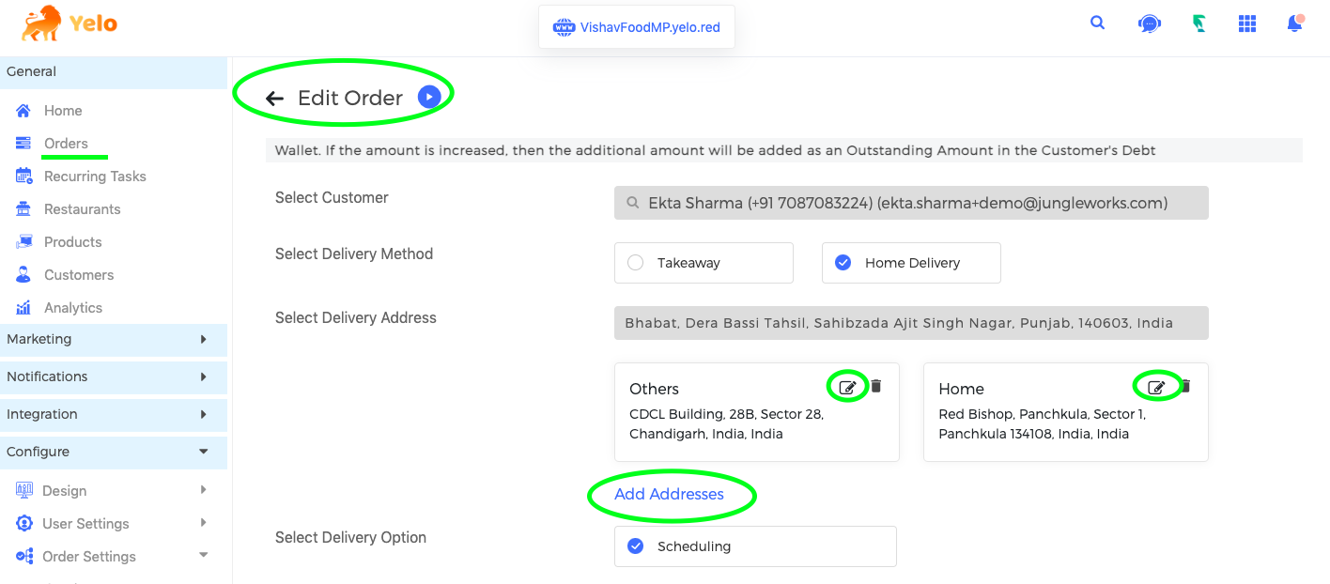The height and width of the screenshot is (584, 1330).
Task: Delete the Home address entry
Action: point(1185,386)
